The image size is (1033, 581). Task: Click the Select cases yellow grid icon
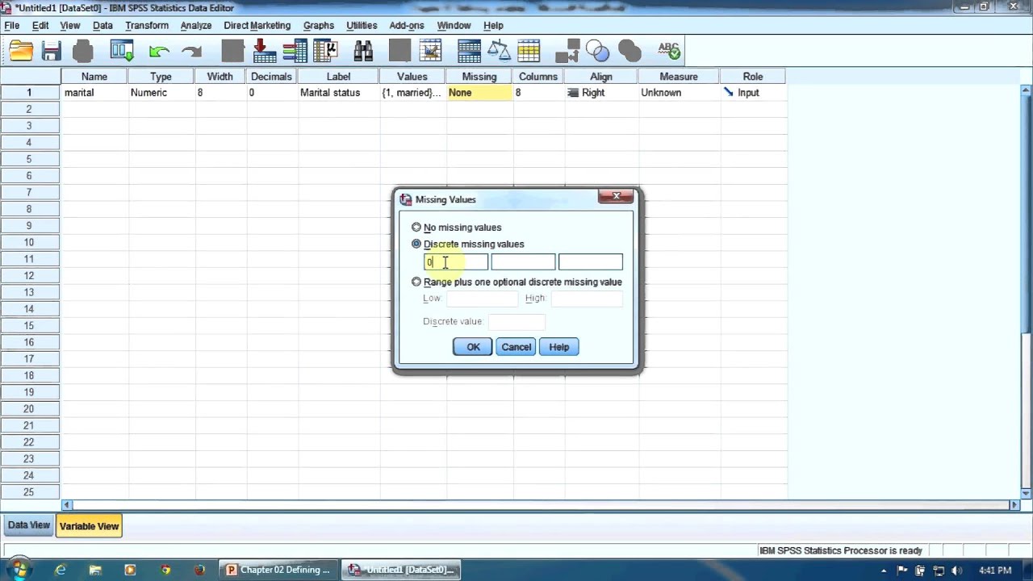[x=529, y=52]
